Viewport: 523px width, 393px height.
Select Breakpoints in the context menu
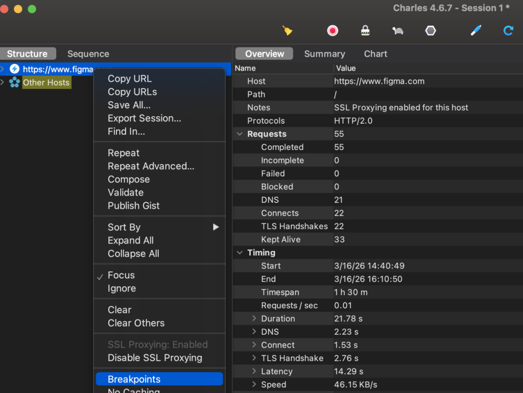(134, 379)
